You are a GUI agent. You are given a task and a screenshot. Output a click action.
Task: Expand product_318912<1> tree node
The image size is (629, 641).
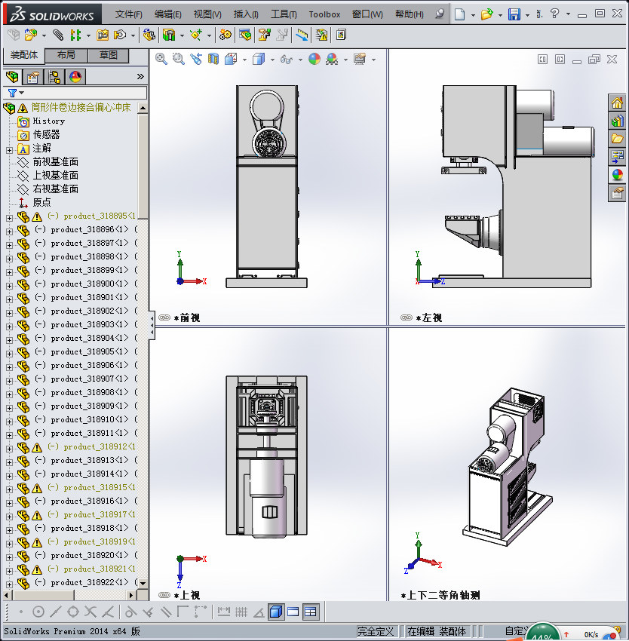click(9, 449)
